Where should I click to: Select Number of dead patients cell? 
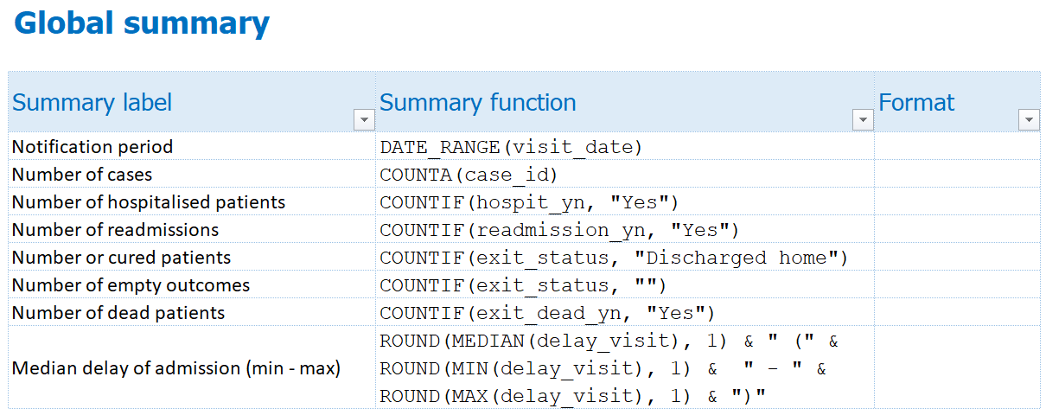click(x=192, y=313)
